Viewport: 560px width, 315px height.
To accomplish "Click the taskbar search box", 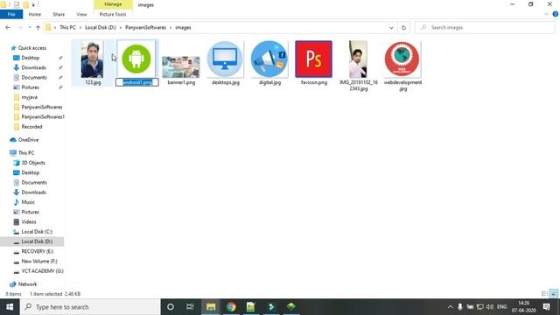I will (x=90, y=307).
